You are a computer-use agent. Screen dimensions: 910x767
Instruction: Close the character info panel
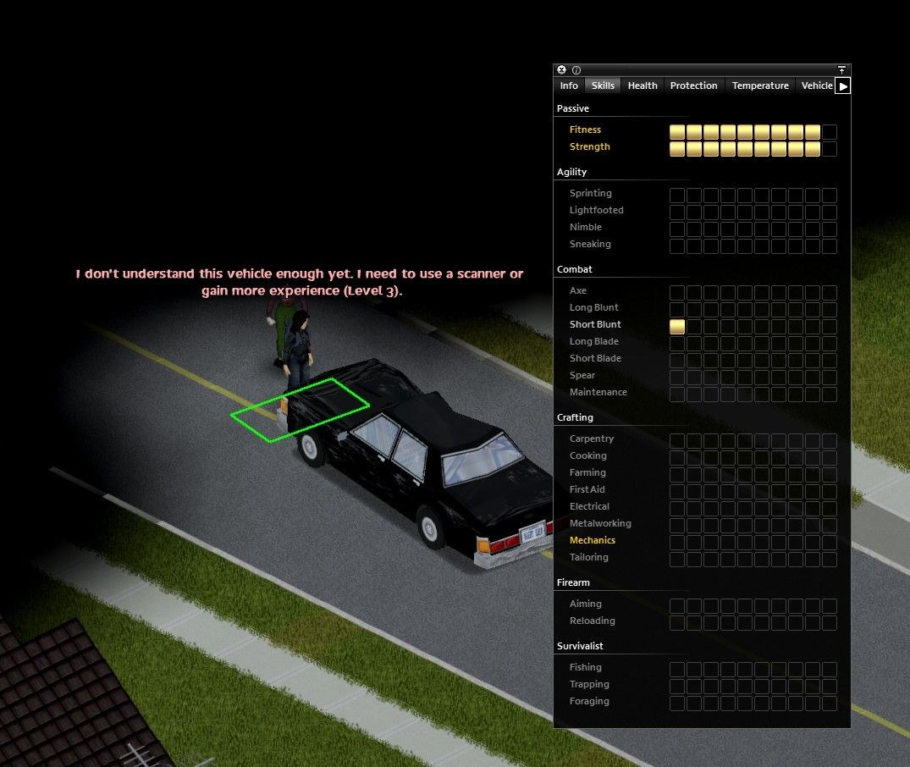[561, 69]
